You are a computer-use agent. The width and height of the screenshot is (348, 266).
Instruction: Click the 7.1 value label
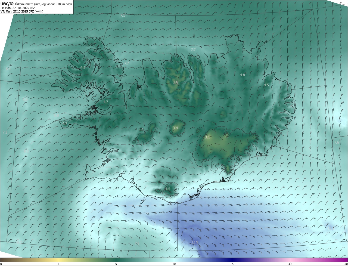pos(123,16)
